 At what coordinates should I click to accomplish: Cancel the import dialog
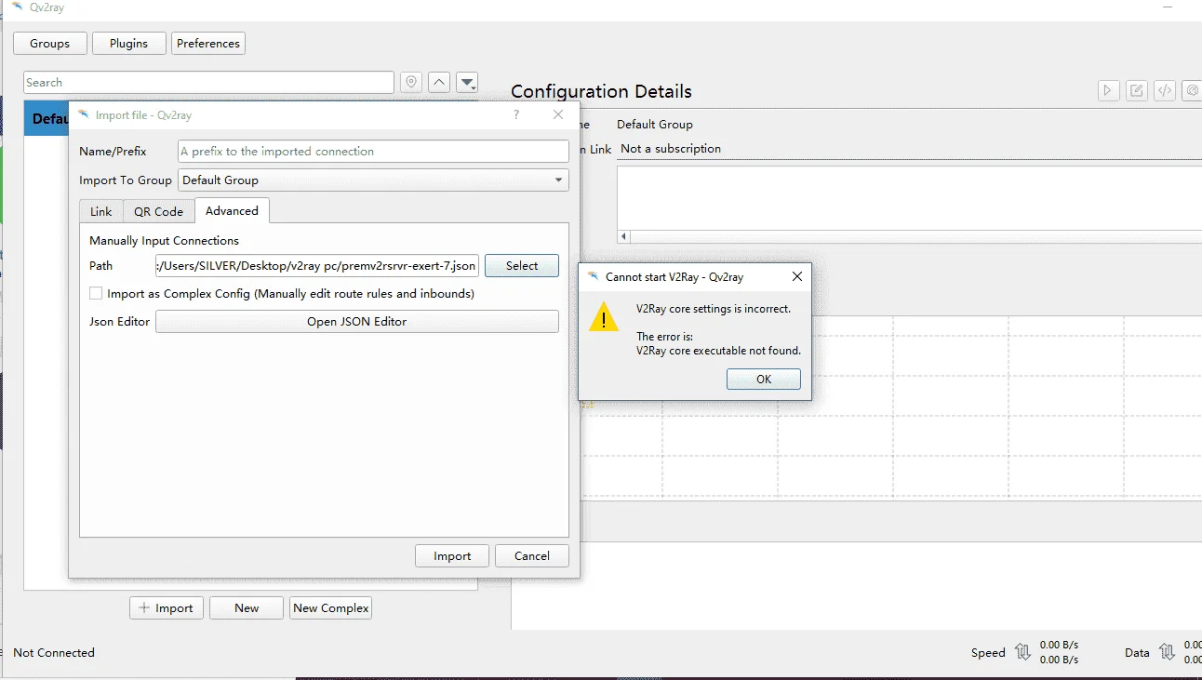[x=532, y=555]
